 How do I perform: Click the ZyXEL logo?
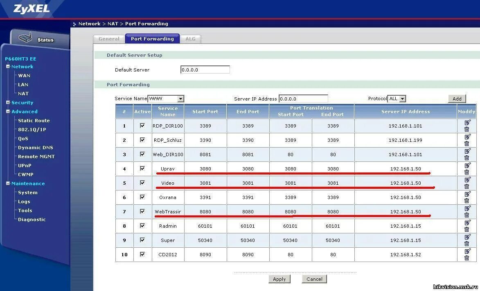coord(31,9)
